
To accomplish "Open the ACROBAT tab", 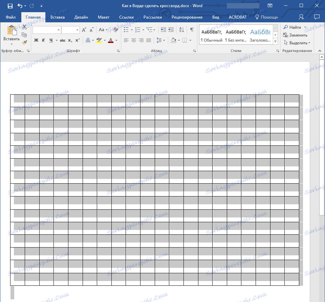I will click(238, 17).
